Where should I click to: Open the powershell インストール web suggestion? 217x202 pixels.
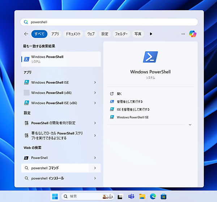47,178
